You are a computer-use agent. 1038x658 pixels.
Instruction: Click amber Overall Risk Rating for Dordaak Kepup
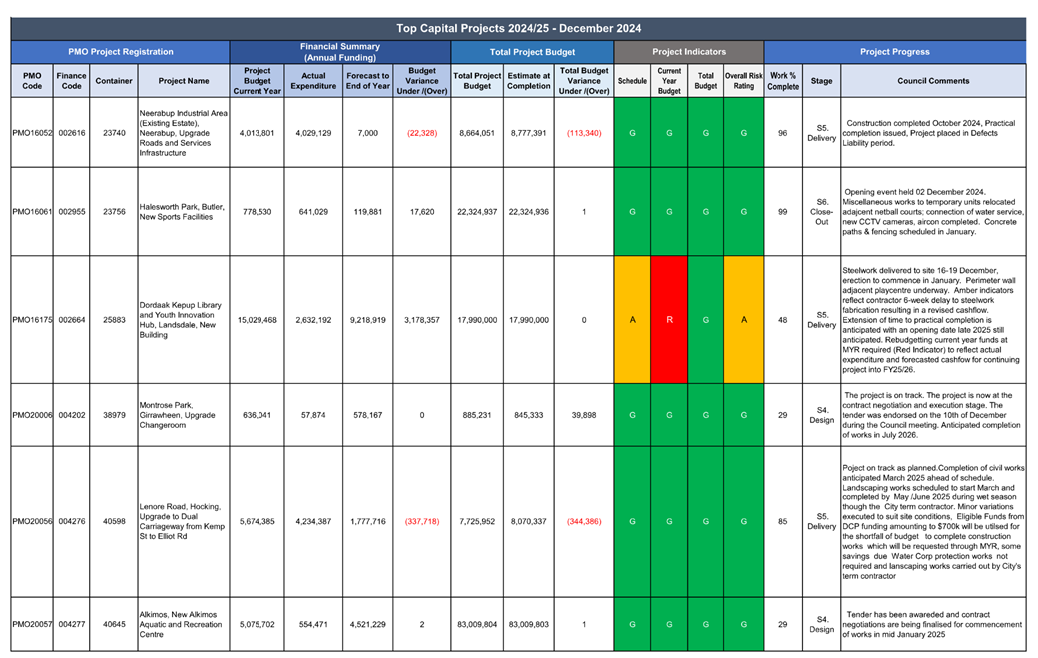point(744,320)
